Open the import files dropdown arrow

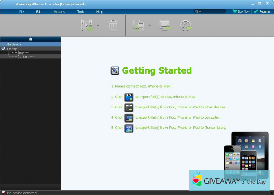click(98, 26)
